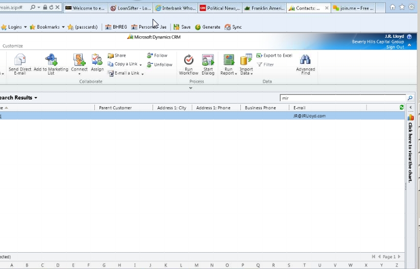420x269 pixels.
Task: Open the Import Data dropdown
Action: (246, 73)
